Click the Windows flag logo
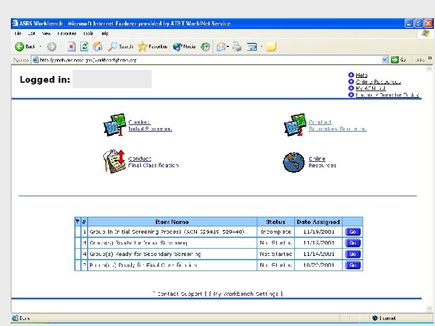Image resolution: width=435 pixels, height=326 pixels. [425, 34]
